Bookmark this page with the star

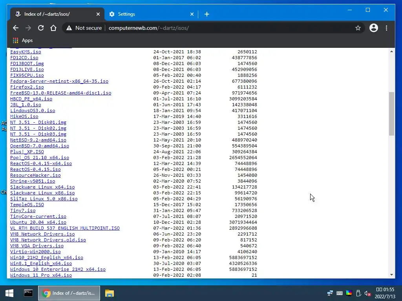click(358, 28)
